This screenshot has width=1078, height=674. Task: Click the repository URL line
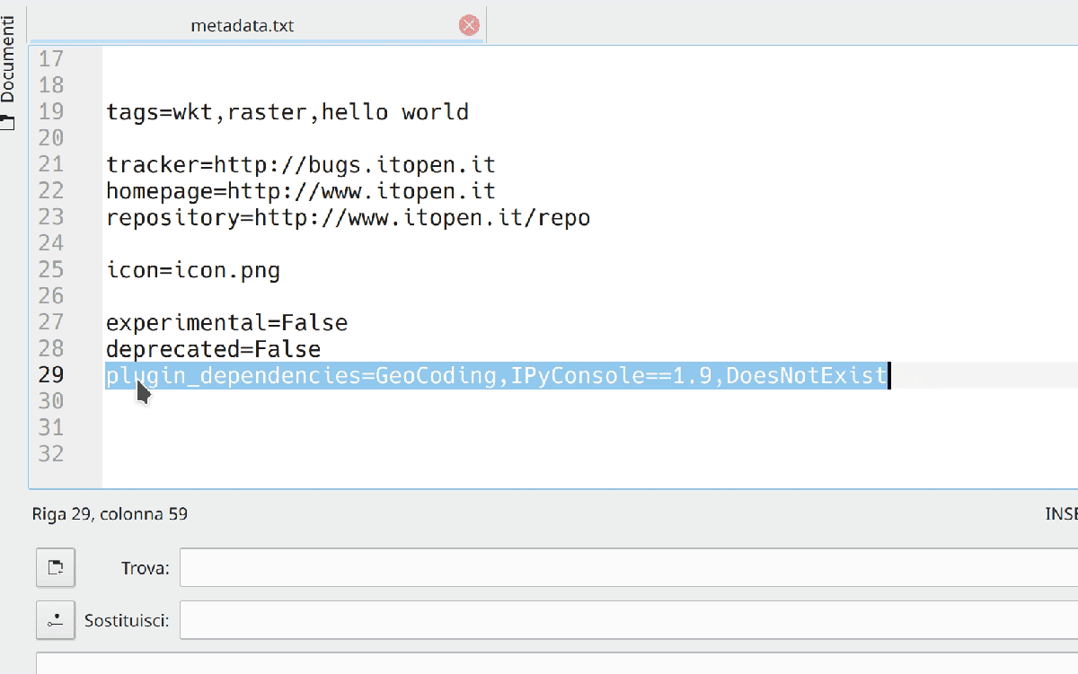[x=348, y=218]
